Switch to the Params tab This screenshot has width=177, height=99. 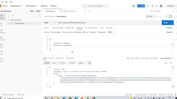pyautogui.click(x=46, y=28)
